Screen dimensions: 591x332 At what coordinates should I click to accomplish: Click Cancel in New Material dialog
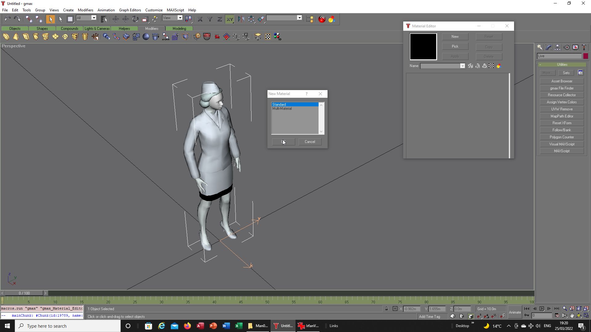310,142
